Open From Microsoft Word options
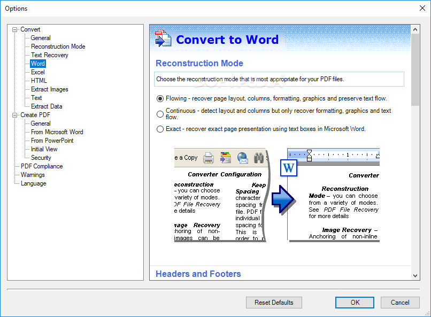 tap(57, 132)
